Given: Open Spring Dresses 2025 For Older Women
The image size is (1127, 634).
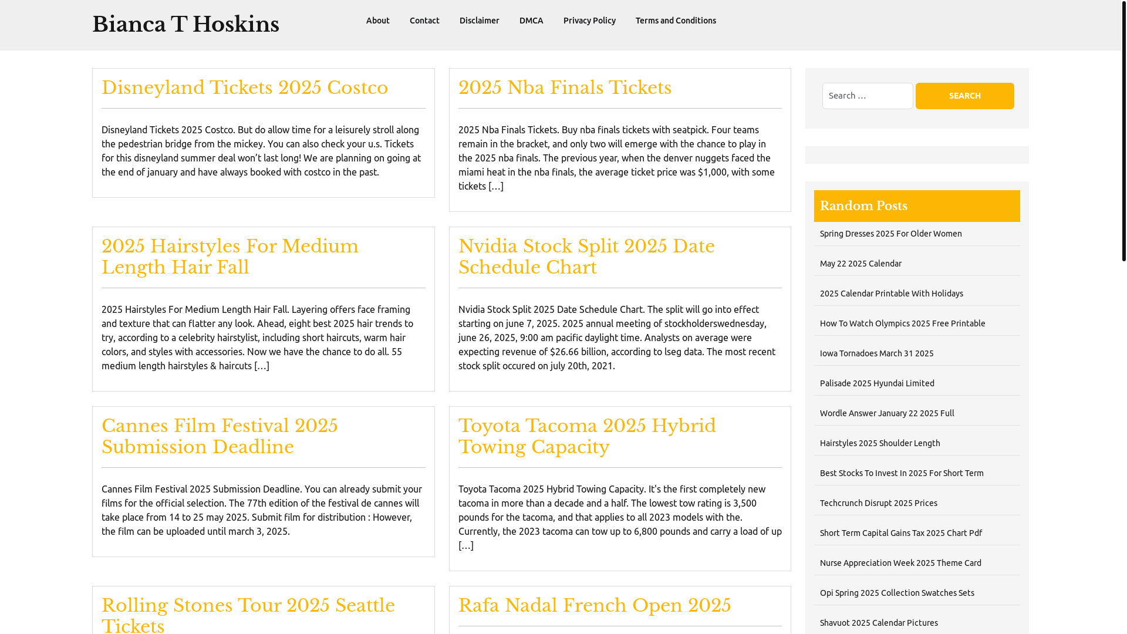Looking at the screenshot, I should tap(890, 234).
